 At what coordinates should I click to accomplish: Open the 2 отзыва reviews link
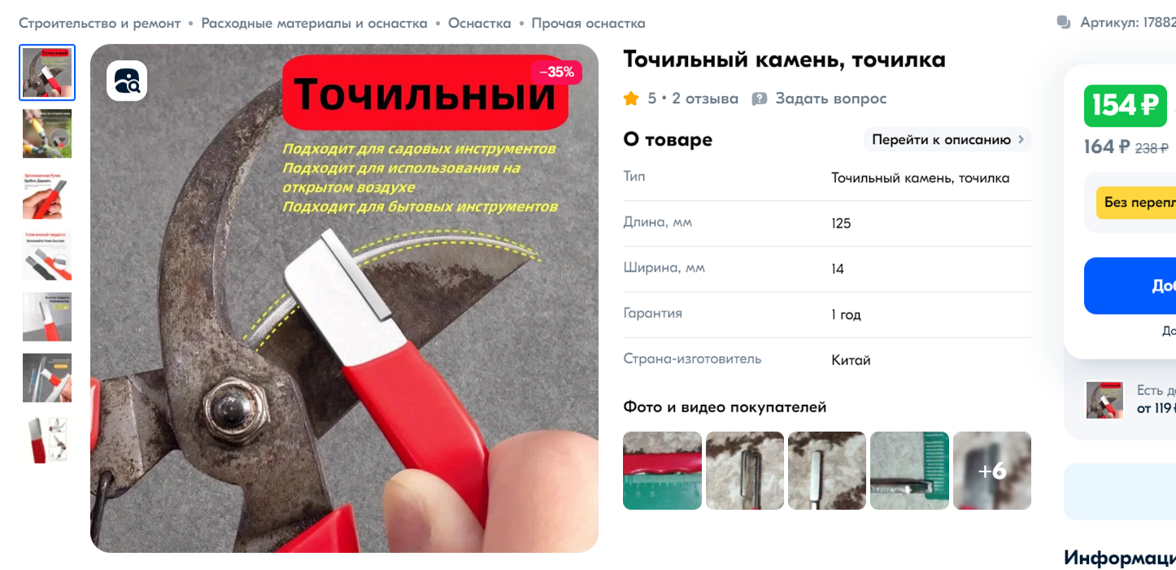(705, 98)
